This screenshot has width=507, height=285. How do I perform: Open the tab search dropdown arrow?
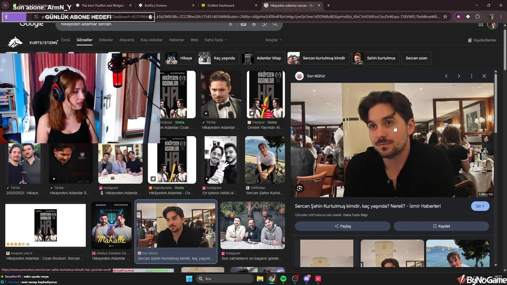[5, 5]
